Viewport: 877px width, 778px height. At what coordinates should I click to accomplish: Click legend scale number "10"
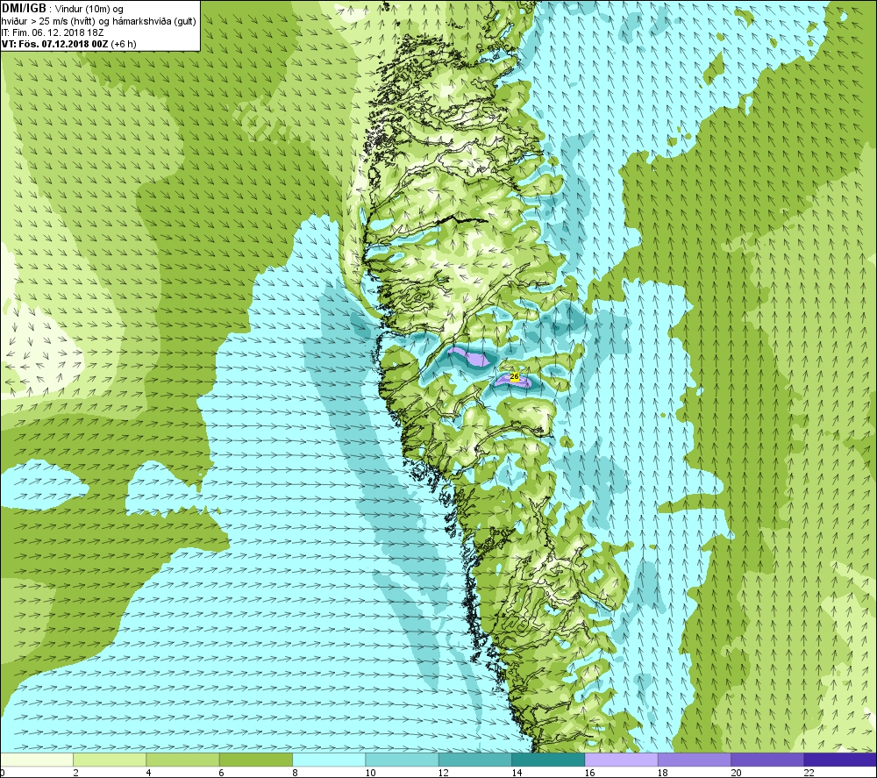pos(370,773)
